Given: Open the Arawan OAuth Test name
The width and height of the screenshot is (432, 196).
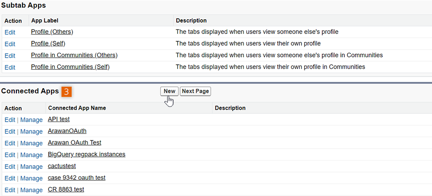Looking at the screenshot, I should point(74,143).
